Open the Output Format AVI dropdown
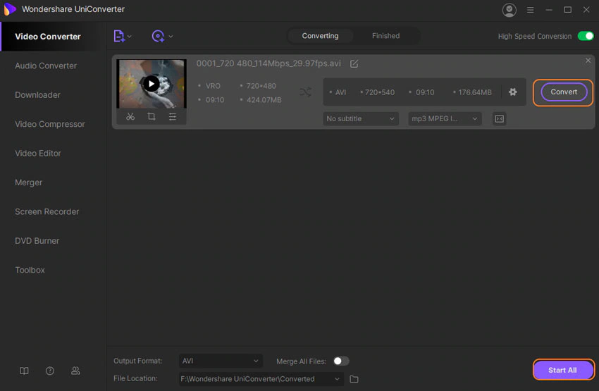599x391 pixels. pyautogui.click(x=221, y=361)
